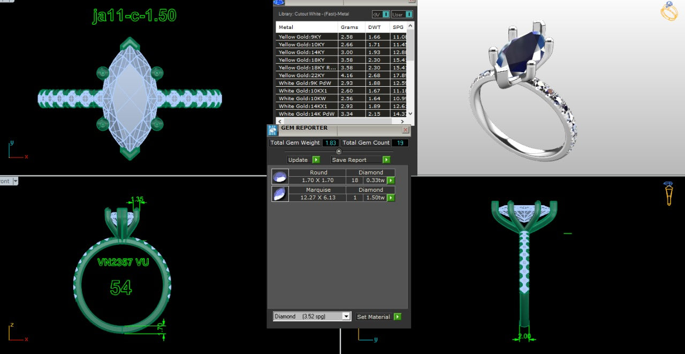Click the 1.50tw weight cell
Viewport: 685px width, 354px height.
click(x=375, y=198)
